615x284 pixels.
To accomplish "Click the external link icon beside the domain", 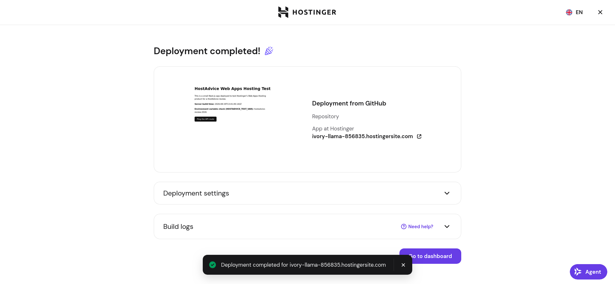I will tap(419, 136).
